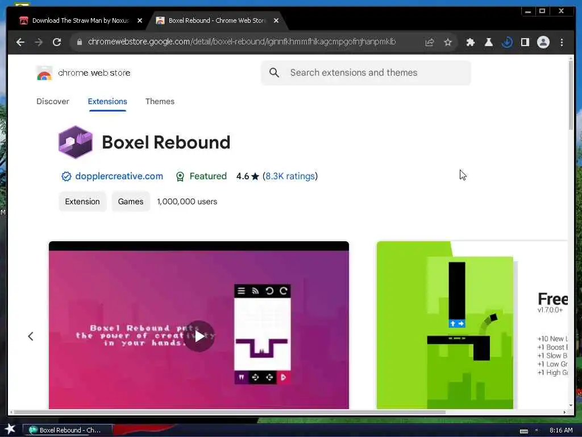Open the Themes tab
Viewport: 582px width, 437px height.
160,101
